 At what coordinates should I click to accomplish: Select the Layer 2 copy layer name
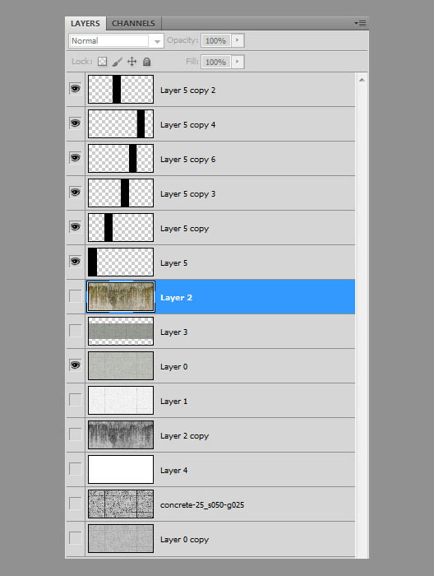(x=185, y=436)
